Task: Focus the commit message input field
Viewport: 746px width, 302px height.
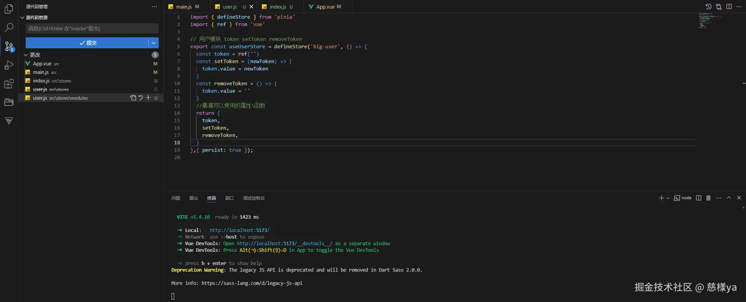Action: tap(92, 28)
